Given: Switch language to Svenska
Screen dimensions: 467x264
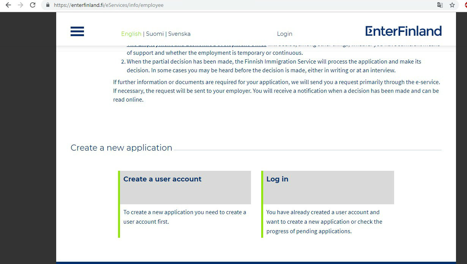Looking at the screenshot, I should (x=179, y=34).
